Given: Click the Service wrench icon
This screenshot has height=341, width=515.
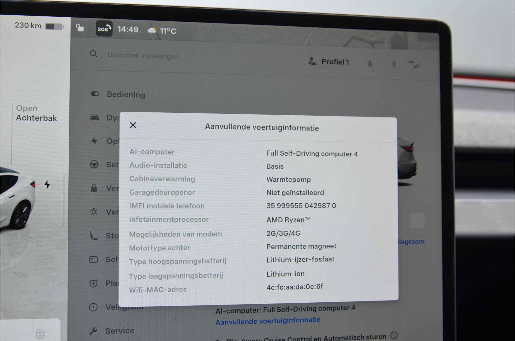Looking at the screenshot, I should pyautogui.click(x=93, y=331).
